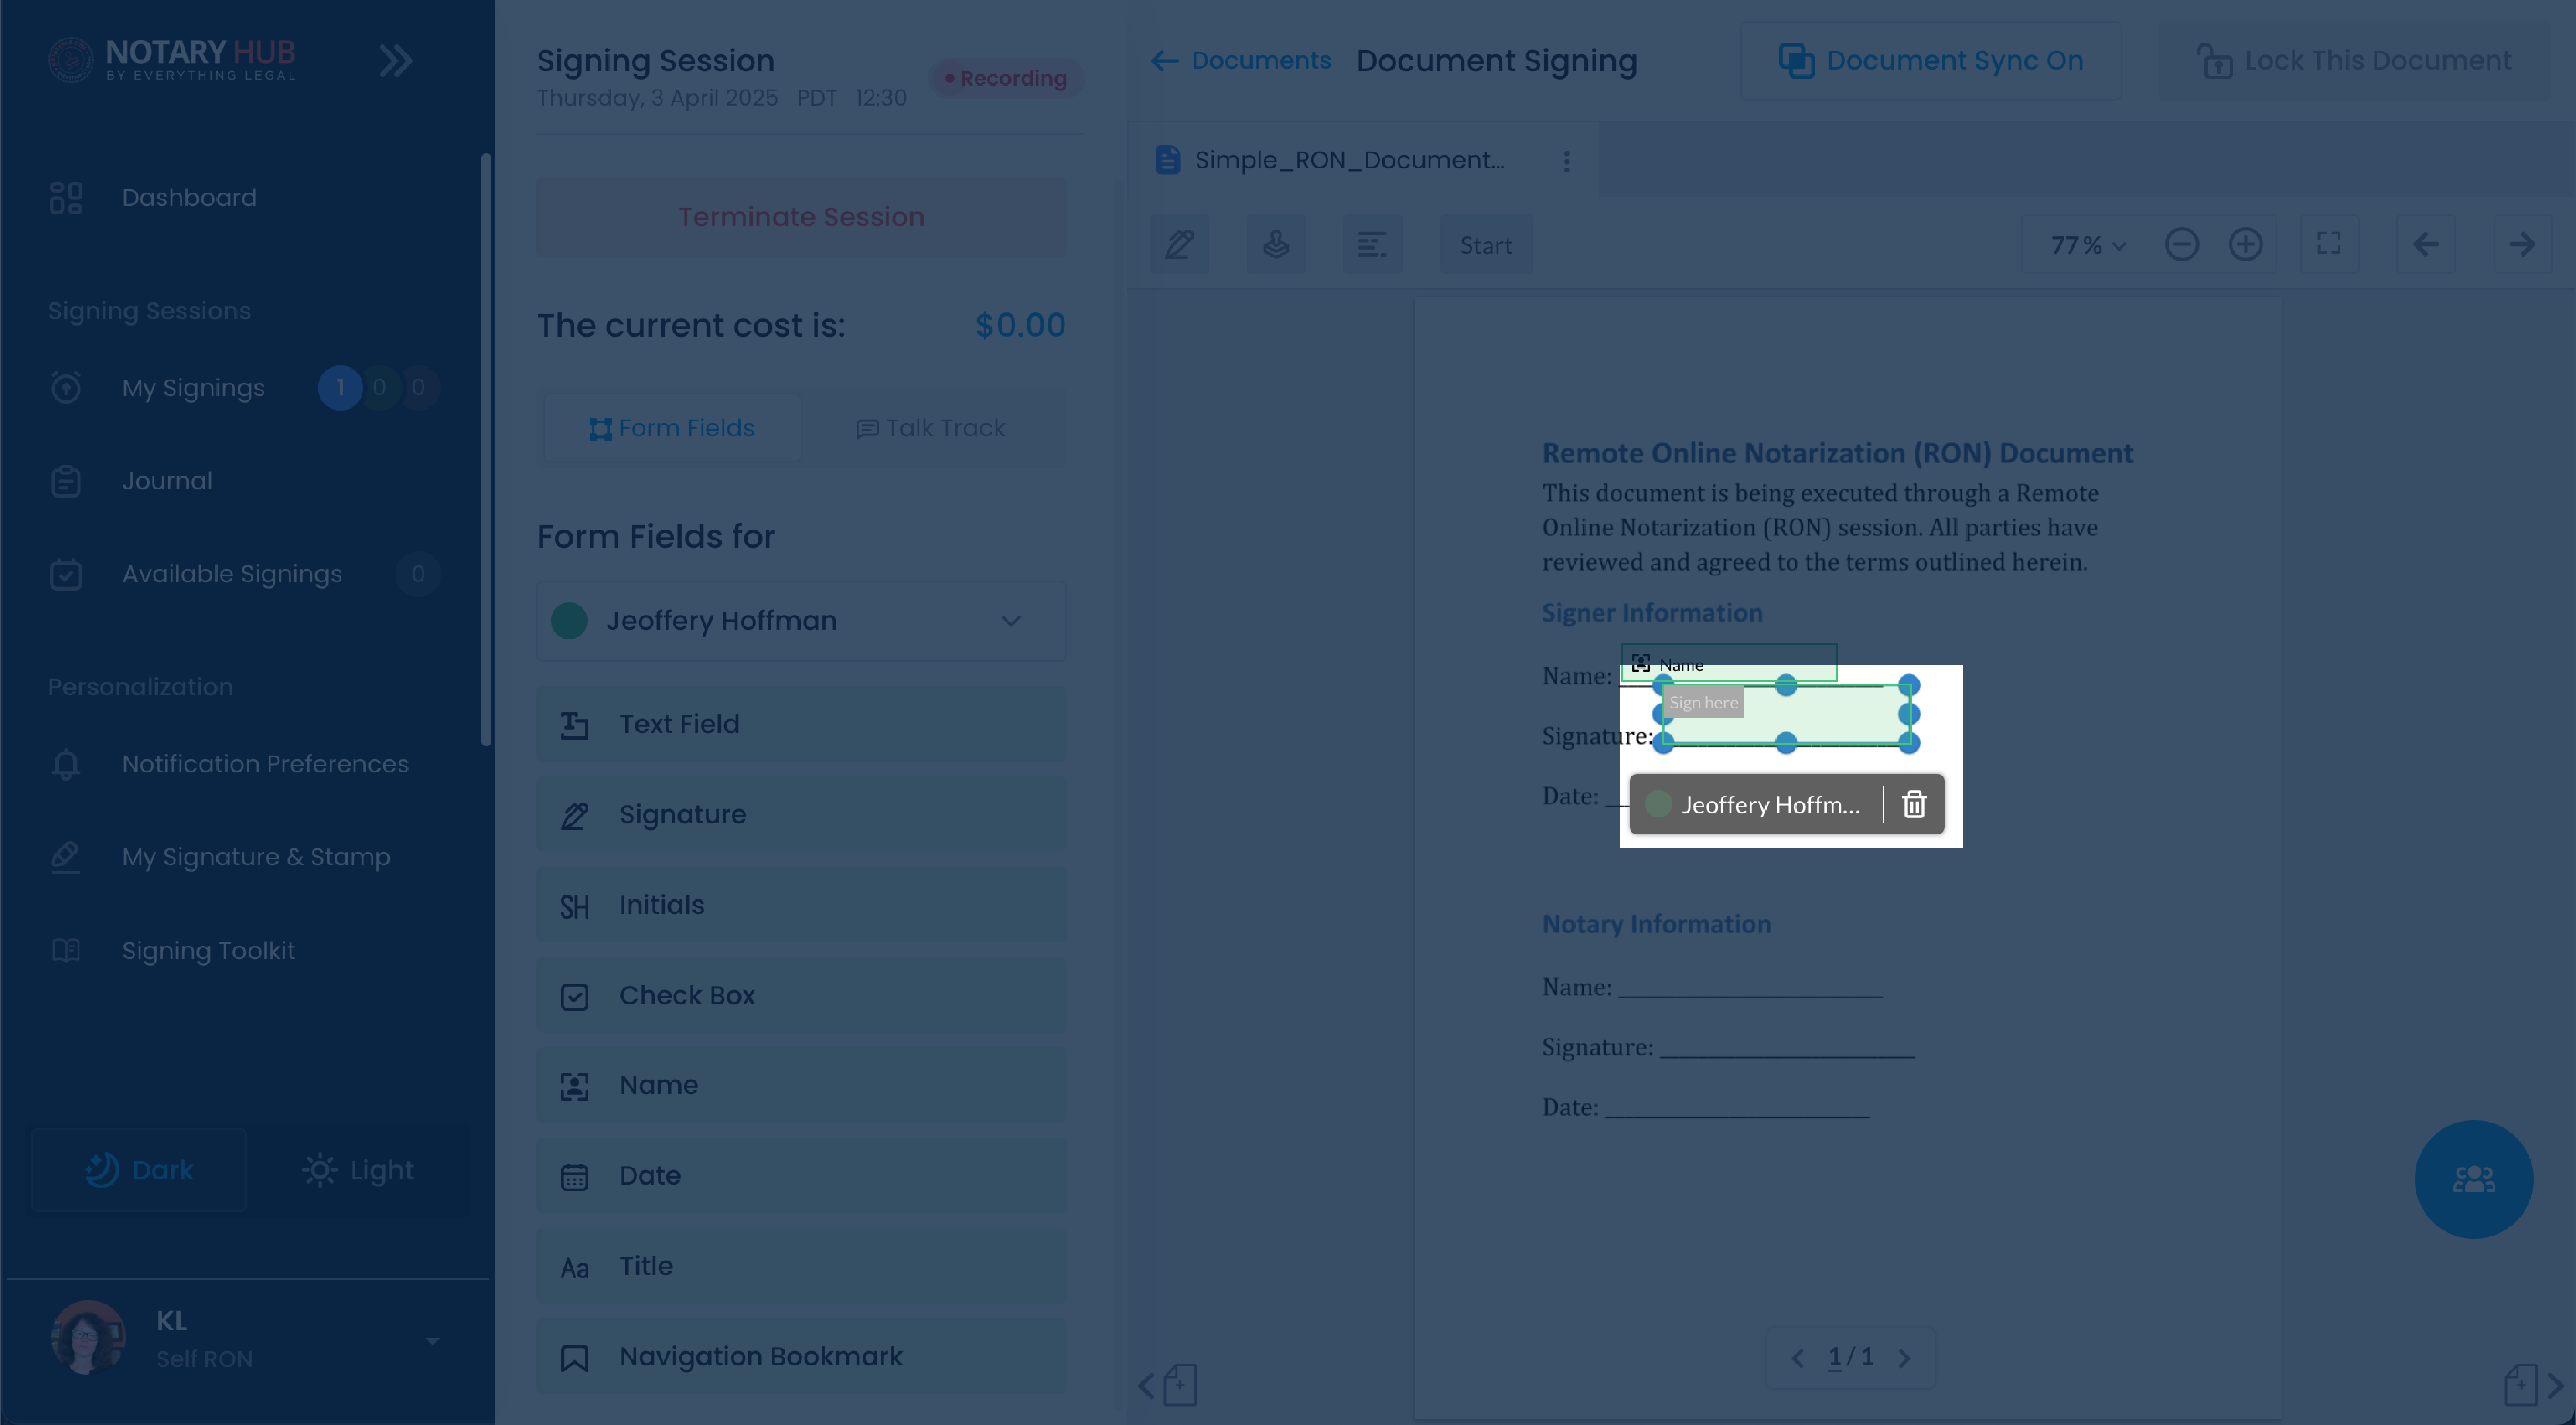
Task: Click the Available Signings 0 badge
Action: [418, 574]
